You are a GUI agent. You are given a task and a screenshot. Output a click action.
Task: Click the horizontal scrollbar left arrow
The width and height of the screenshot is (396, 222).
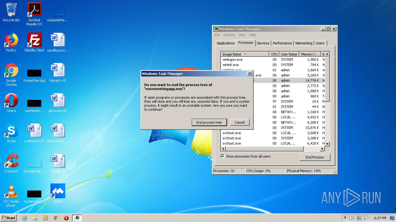point(223,149)
